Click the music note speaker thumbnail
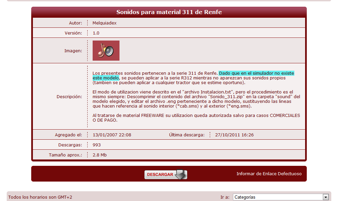 pyautogui.click(x=106, y=51)
